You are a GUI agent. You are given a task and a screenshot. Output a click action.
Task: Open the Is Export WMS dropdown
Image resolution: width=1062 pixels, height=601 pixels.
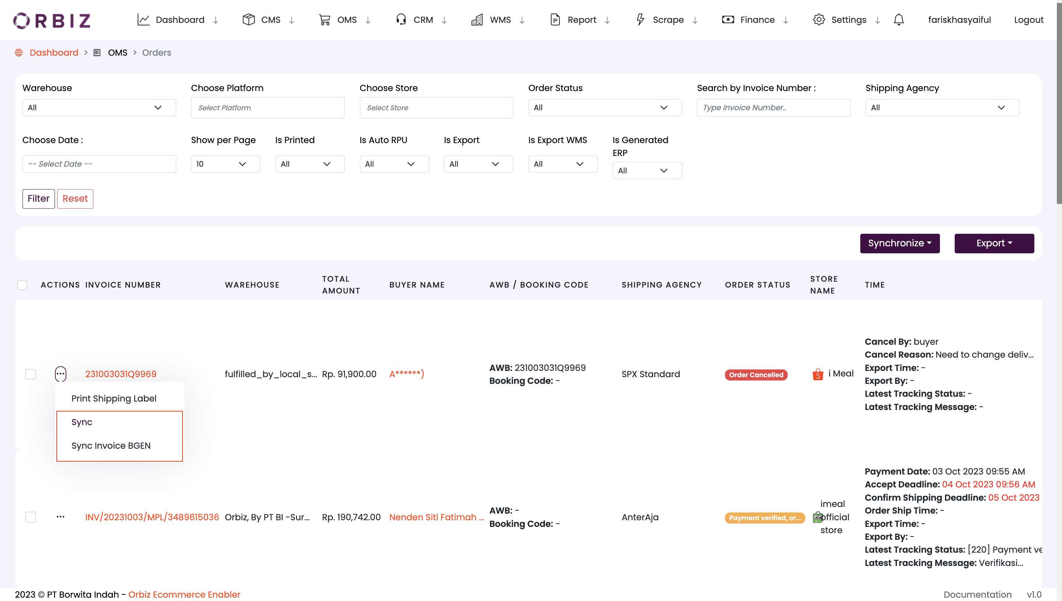[563, 164]
